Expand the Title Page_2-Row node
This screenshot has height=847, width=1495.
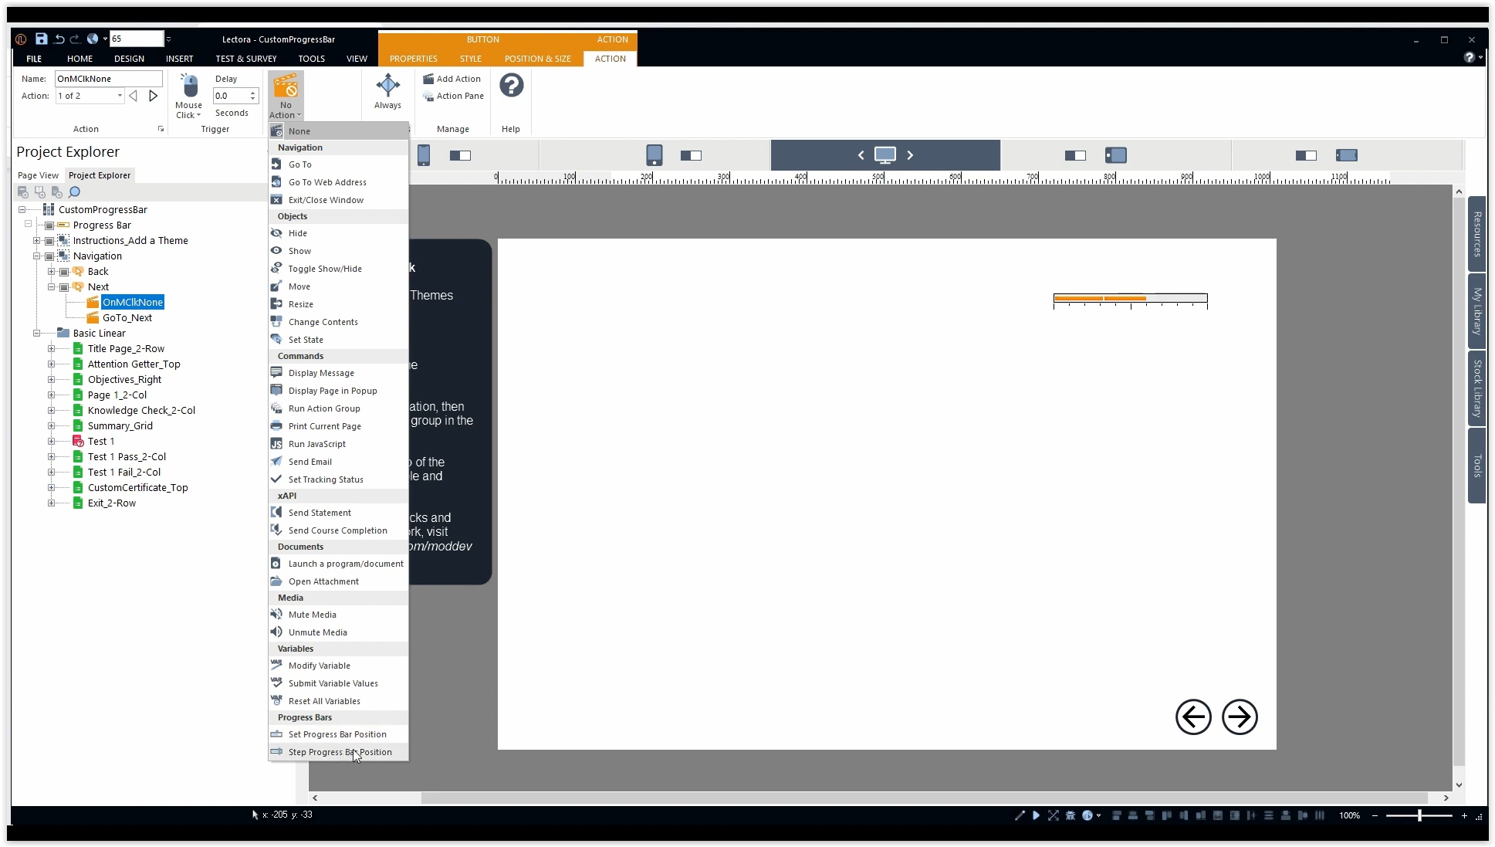click(x=51, y=349)
